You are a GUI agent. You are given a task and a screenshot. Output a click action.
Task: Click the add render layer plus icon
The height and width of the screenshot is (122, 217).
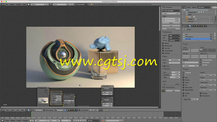click(215, 33)
